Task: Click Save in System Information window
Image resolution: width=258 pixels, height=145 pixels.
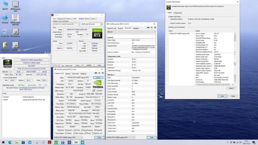Action: [222, 96]
